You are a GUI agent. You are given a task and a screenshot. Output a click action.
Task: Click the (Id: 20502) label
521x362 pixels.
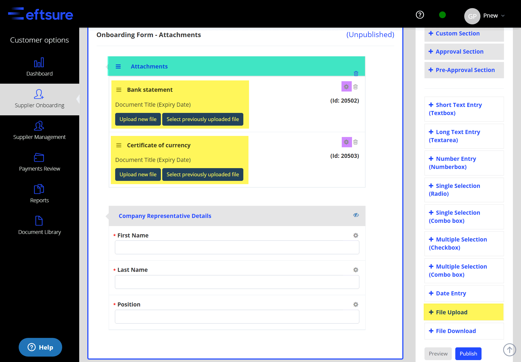(x=345, y=101)
